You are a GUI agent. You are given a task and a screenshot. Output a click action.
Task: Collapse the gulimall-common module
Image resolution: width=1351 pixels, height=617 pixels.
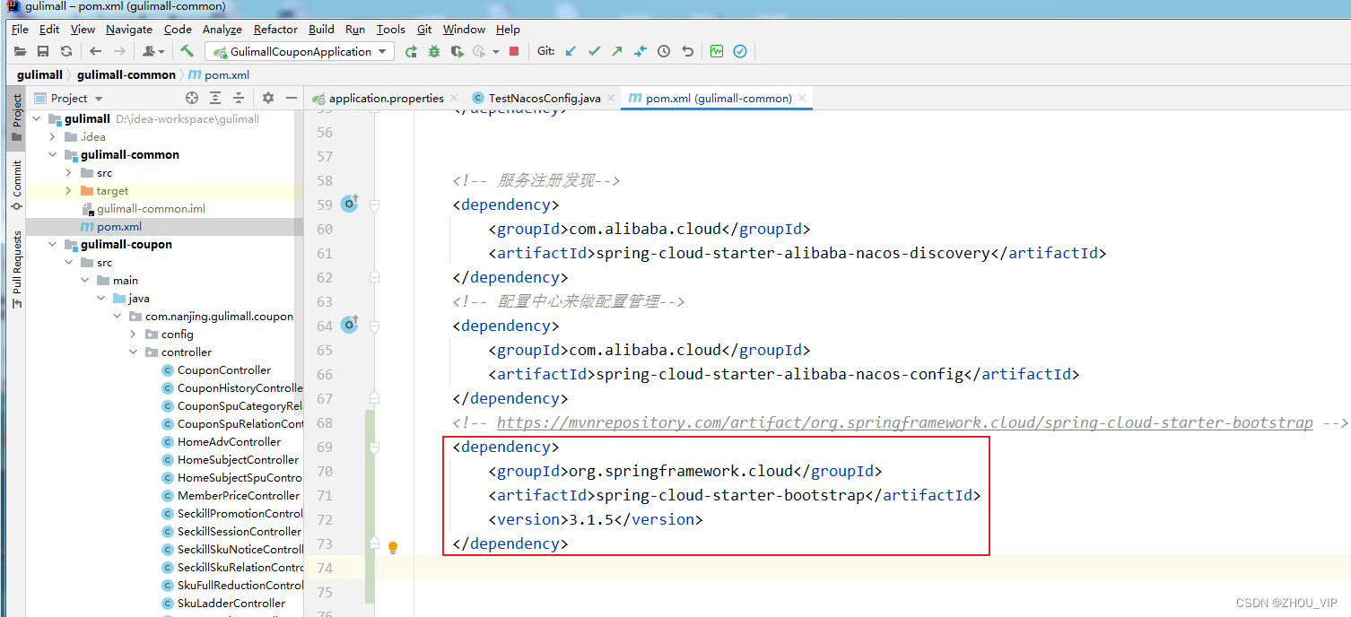click(x=53, y=154)
